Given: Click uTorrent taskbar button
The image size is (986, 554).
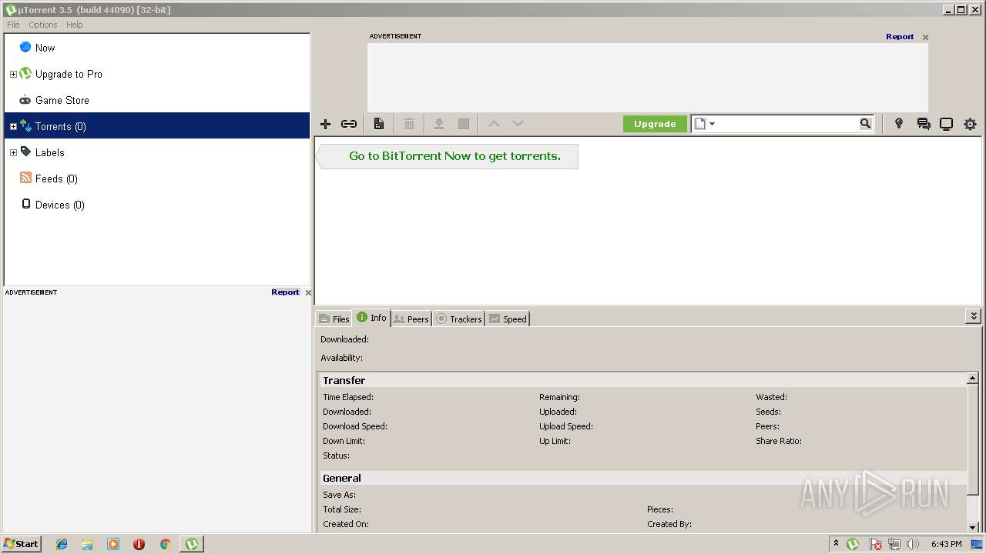Looking at the screenshot, I should (192, 544).
